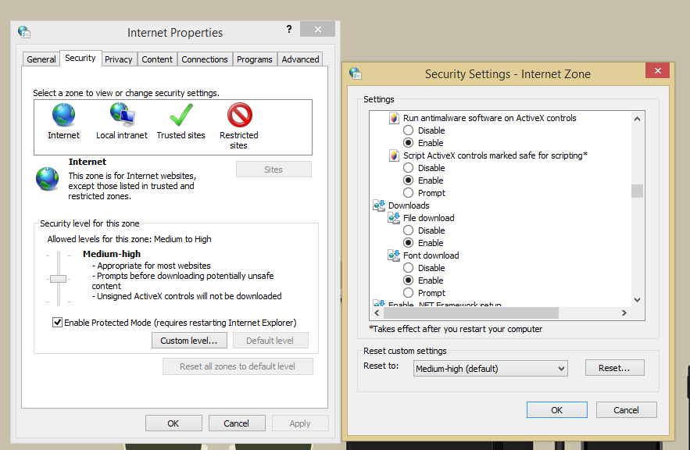Click the security level slider handle
Screen dimensions: 690x450
57,278
